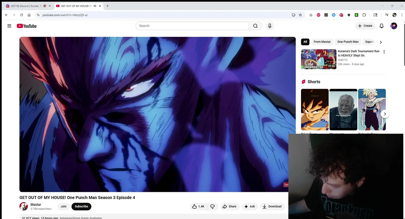The image size is (405, 219).
Task: Install app icon in address bar
Action: pyautogui.click(x=293, y=15)
